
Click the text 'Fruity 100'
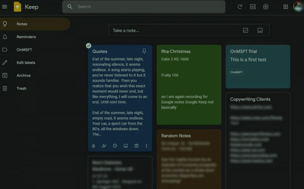170,75
